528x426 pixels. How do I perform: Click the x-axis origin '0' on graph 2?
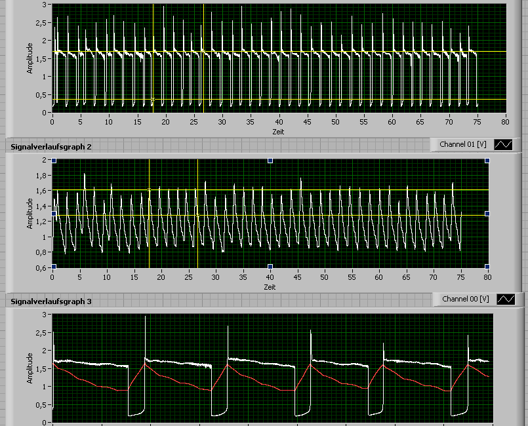pos(52,278)
